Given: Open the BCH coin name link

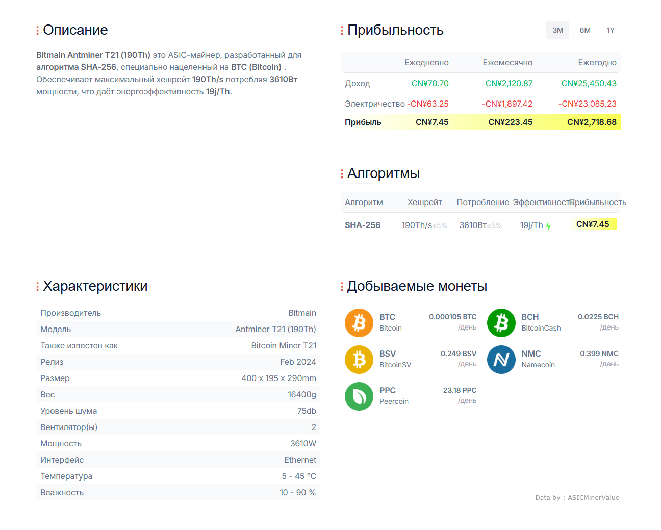Looking at the screenshot, I should coord(530,317).
